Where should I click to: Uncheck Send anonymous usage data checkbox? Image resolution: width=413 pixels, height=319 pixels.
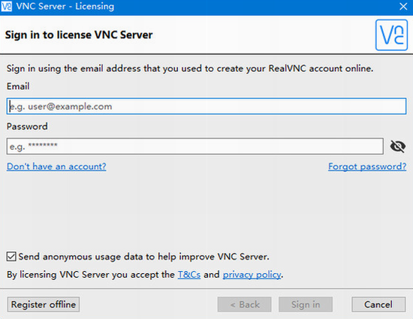[x=11, y=257]
